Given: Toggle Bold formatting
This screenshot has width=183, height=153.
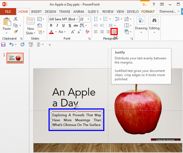Looking at the screenshot, I should pos(51,25).
